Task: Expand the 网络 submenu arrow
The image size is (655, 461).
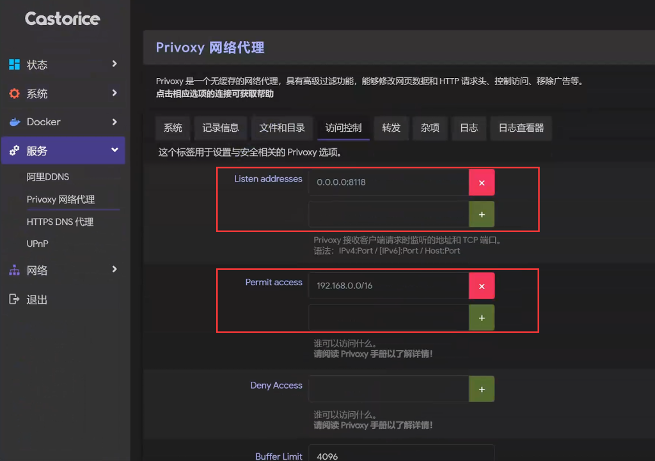Action: 114,270
